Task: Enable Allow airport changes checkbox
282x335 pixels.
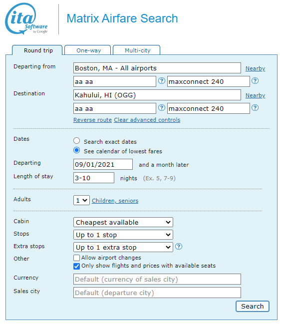Action: pyautogui.click(x=76, y=258)
